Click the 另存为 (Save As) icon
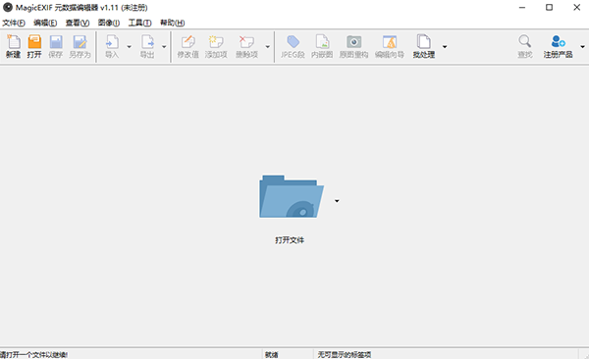The height and width of the screenshot is (359, 589). point(80,46)
